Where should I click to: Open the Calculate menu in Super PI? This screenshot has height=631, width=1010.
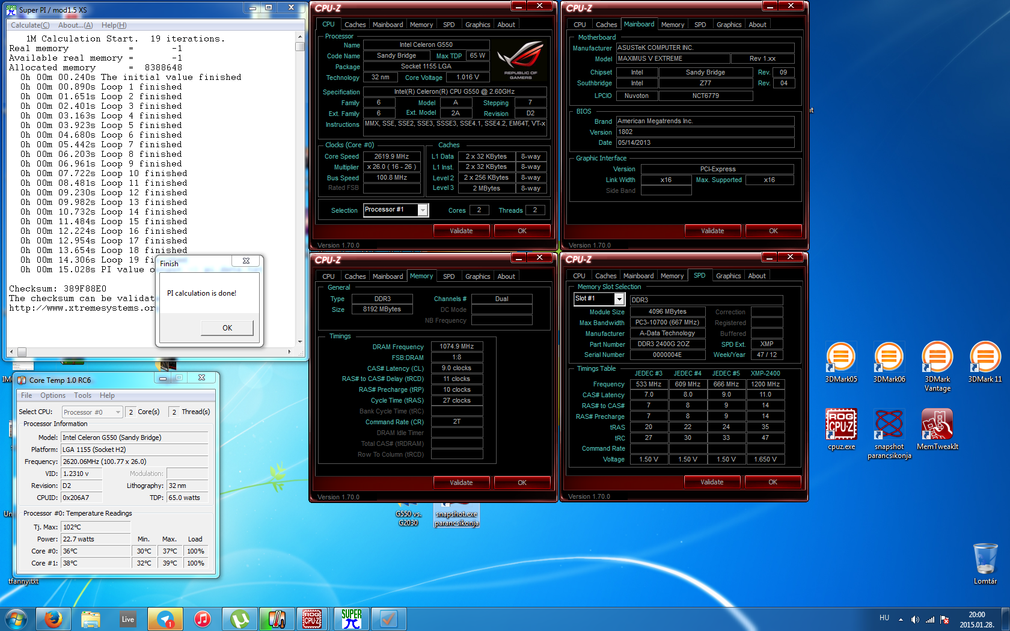point(30,25)
